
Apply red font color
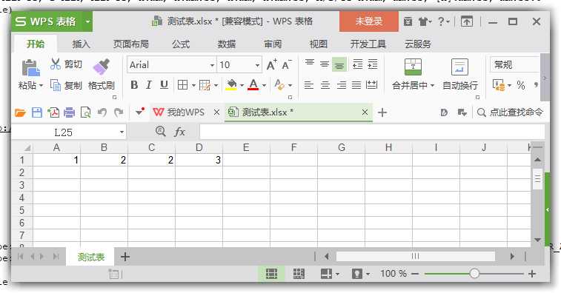tap(253, 85)
